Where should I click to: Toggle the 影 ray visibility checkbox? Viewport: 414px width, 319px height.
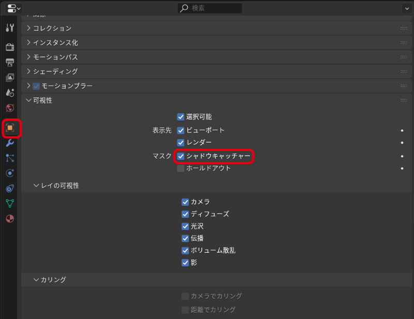(x=185, y=263)
